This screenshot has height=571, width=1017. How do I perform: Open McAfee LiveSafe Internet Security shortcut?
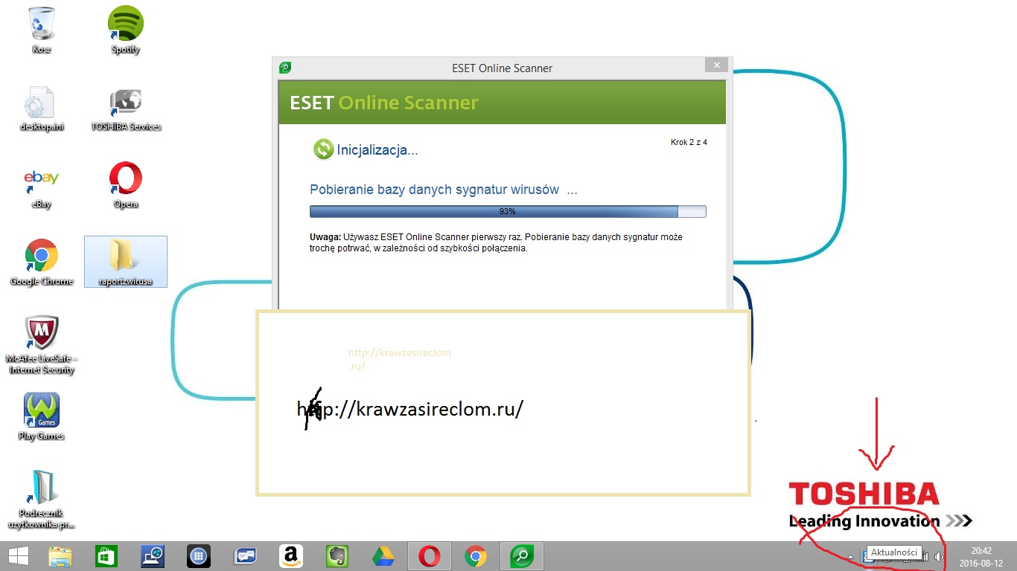(x=42, y=344)
